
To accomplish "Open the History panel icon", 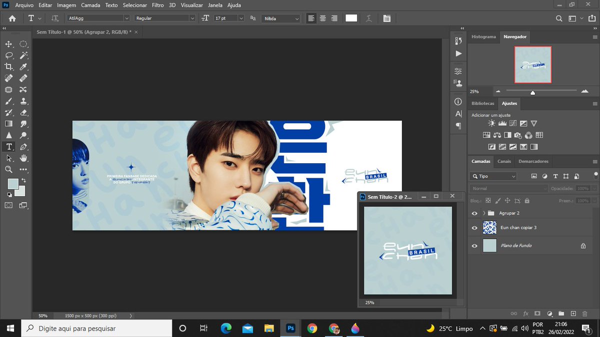I will click(458, 42).
